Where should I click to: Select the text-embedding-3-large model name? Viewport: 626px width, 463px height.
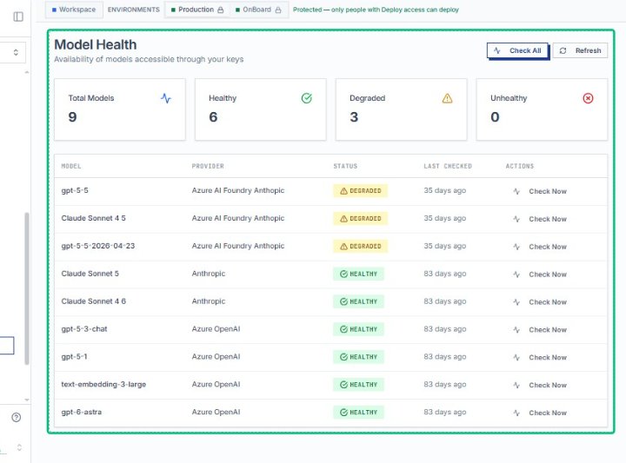[x=103, y=385]
